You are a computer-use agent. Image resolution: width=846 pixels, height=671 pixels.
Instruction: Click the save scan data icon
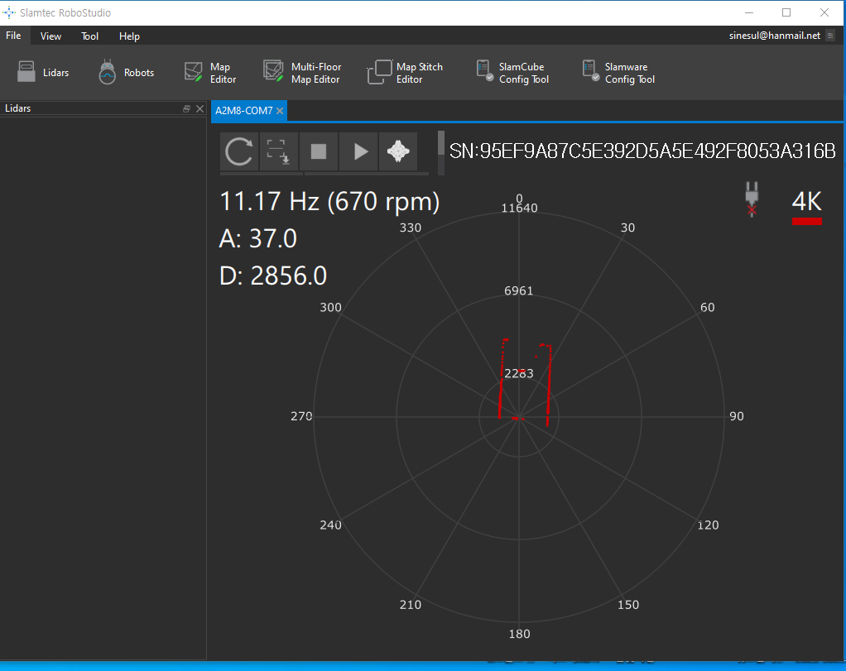pos(279,151)
